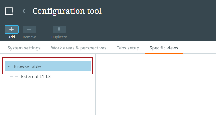Click the Configuration tool title text
Image resolution: width=216 pixels, height=115 pixels.
point(67,11)
